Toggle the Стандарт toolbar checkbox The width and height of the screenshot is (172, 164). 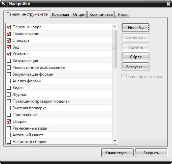point(9,40)
